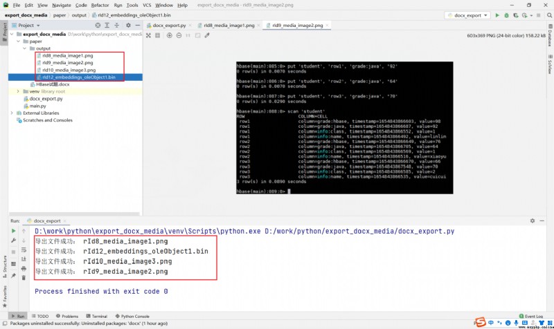Screen dimensions: 554x329
Task: Click paper in the breadcrumb path
Action: pos(60,15)
